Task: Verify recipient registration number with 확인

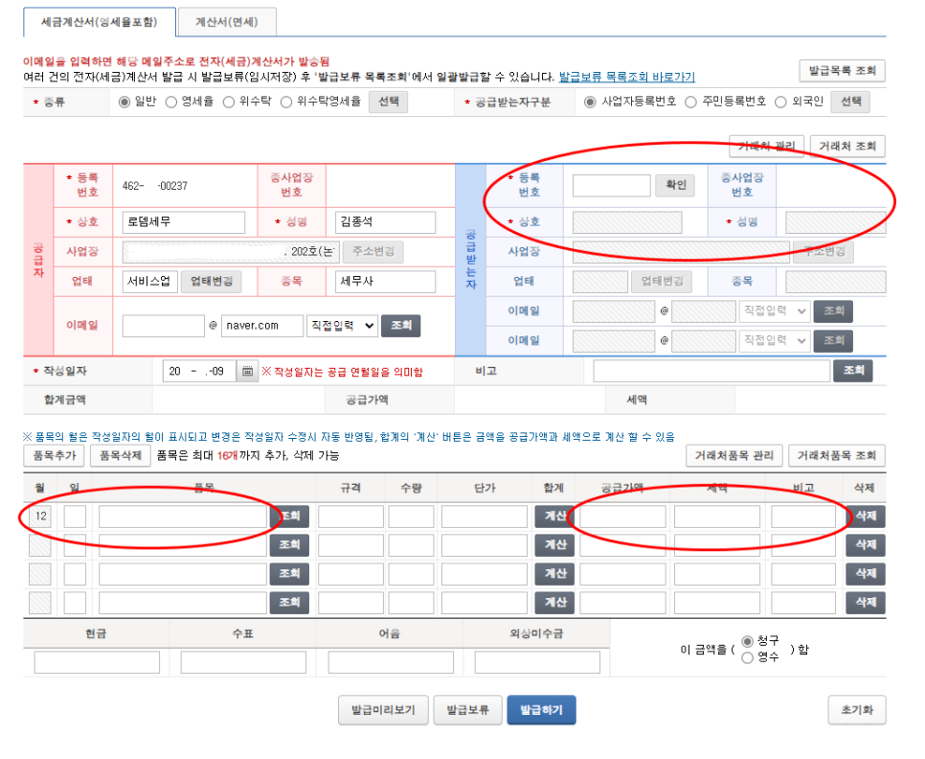Action: coord(675,184)
